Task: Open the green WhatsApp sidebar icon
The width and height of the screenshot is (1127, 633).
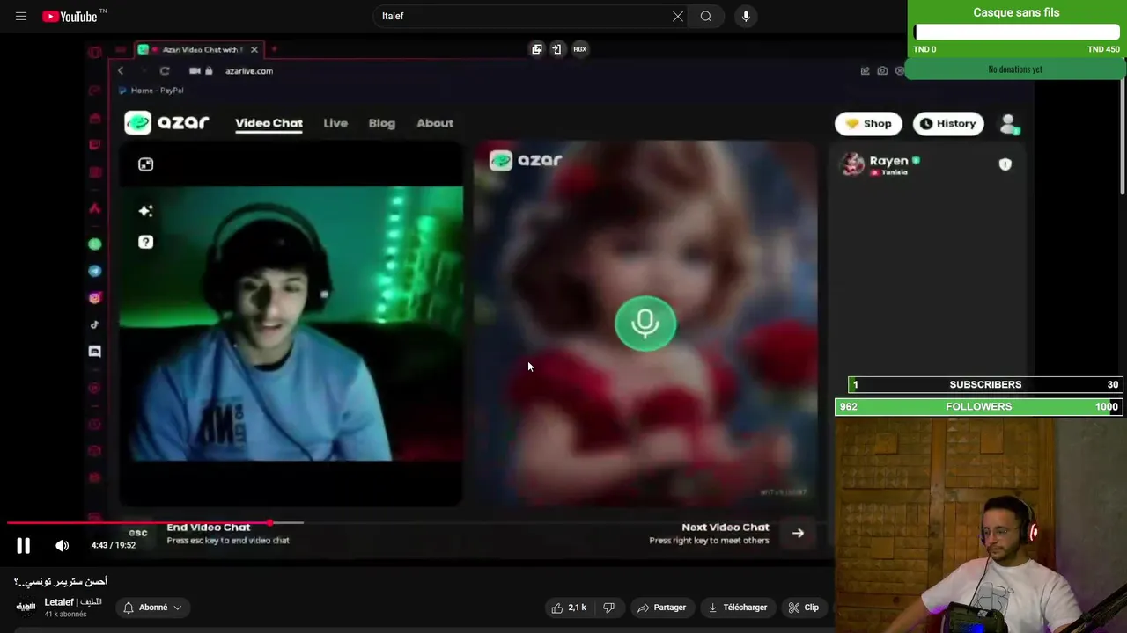Action: click(x=95, y=244)
